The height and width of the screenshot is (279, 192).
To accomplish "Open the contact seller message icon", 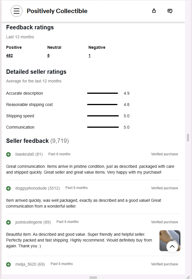I will point(170,11).
